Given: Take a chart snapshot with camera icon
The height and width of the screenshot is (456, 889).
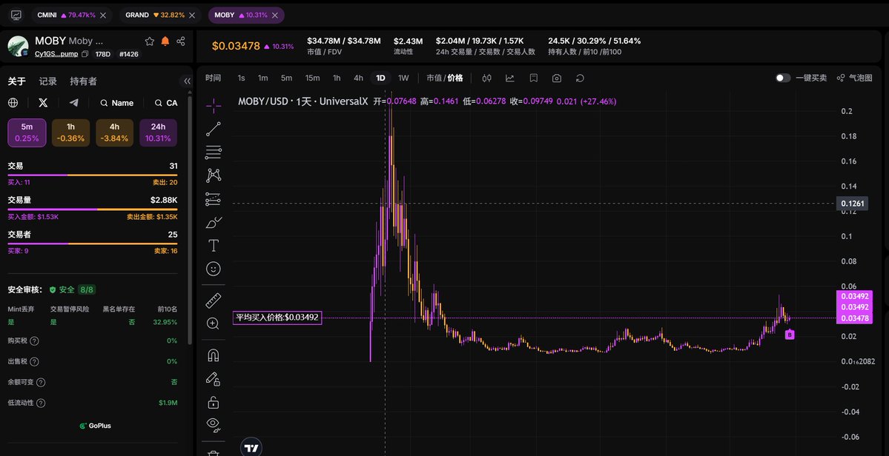Looking at the screenshot, I should [557, 78].
